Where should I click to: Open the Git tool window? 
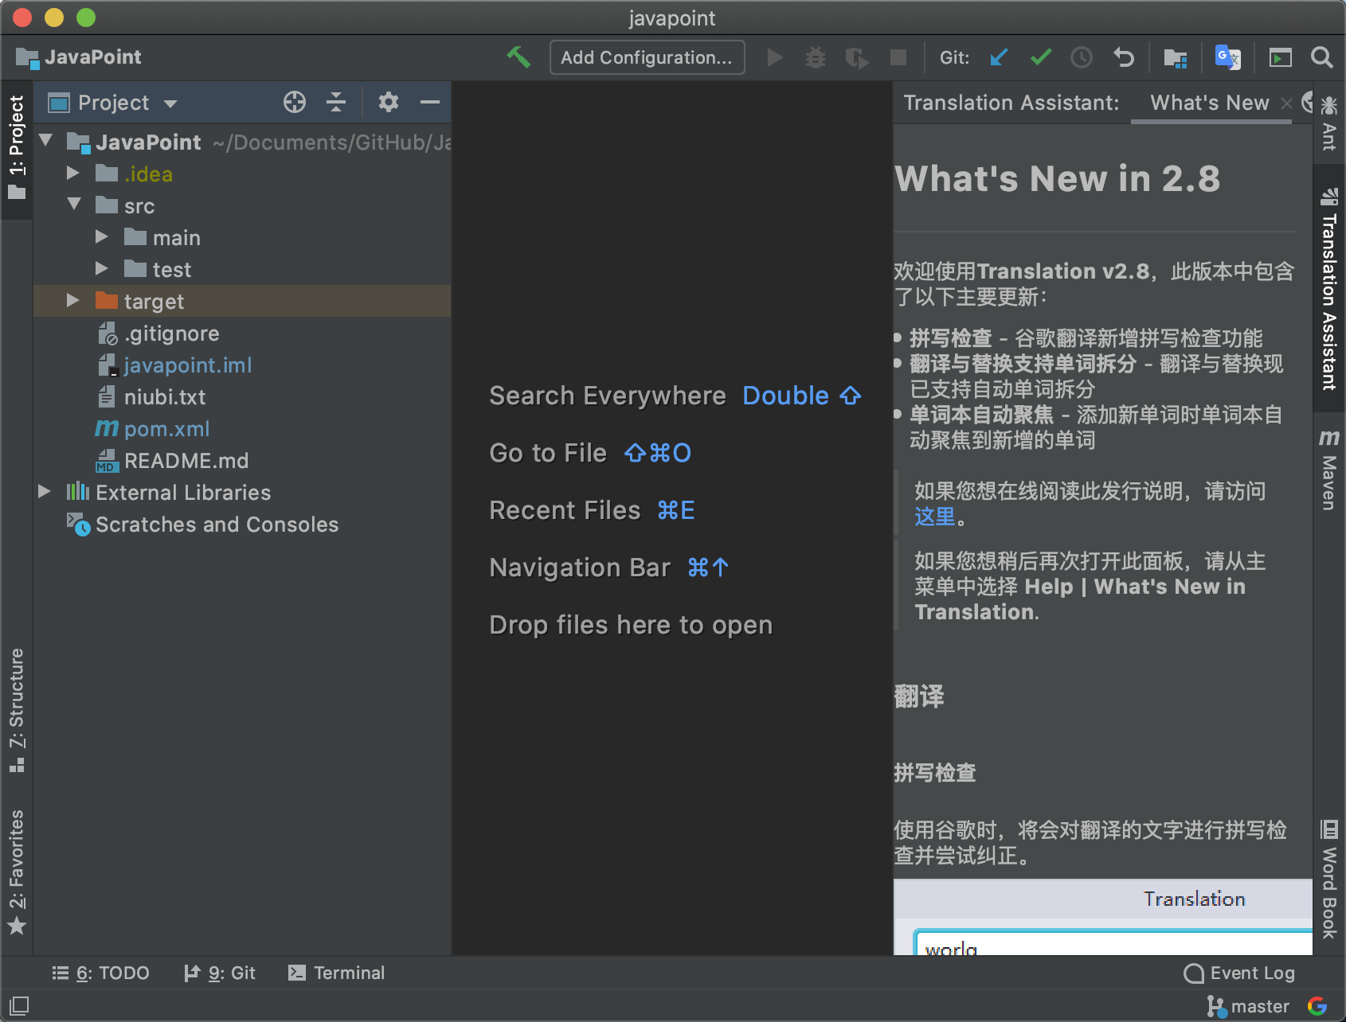220,973
